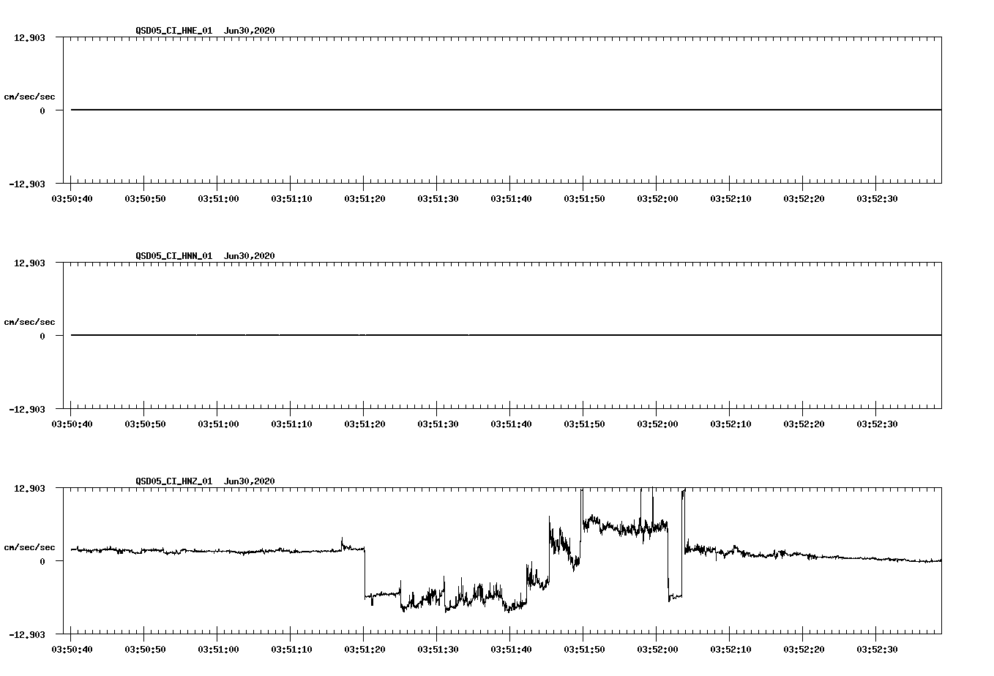The image size is (994, 676).
Task: Click the -12.903 minimum label on HNN plot
Action: 27,410
